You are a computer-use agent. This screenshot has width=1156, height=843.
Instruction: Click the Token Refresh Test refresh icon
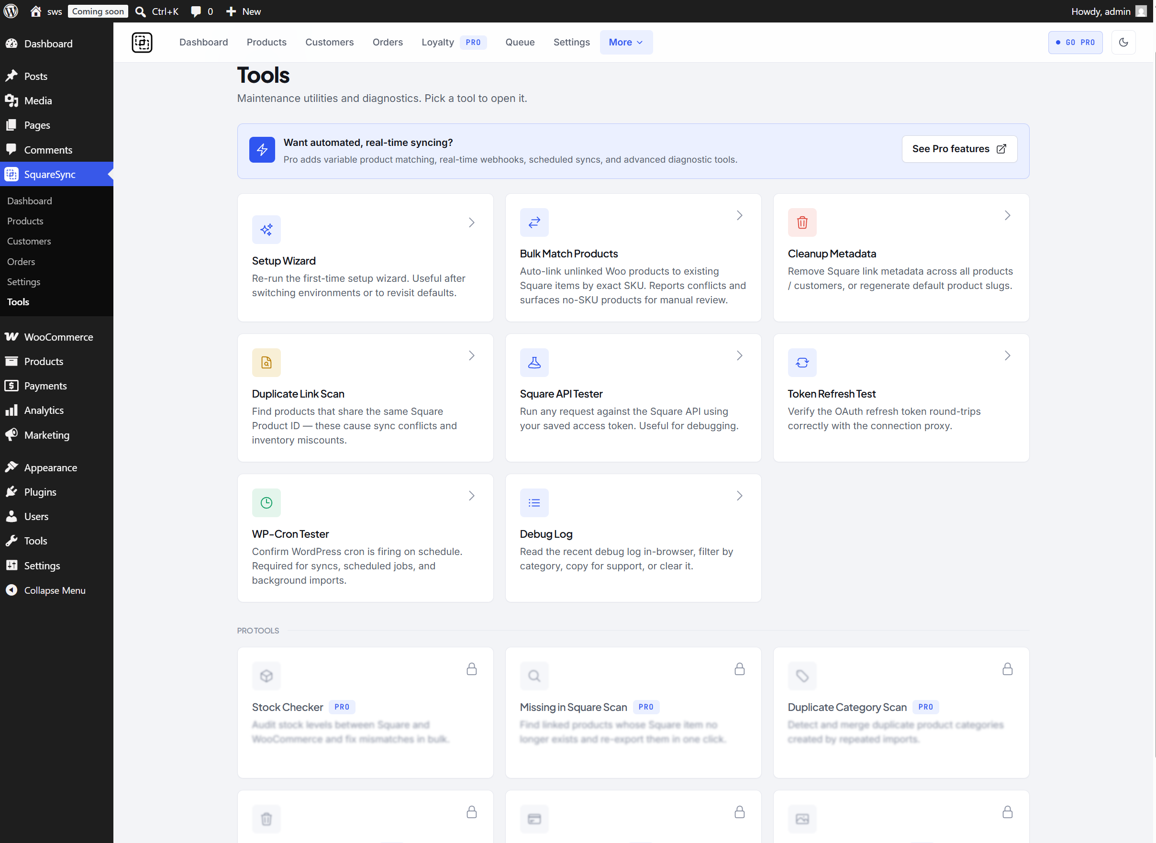[802, 363]
